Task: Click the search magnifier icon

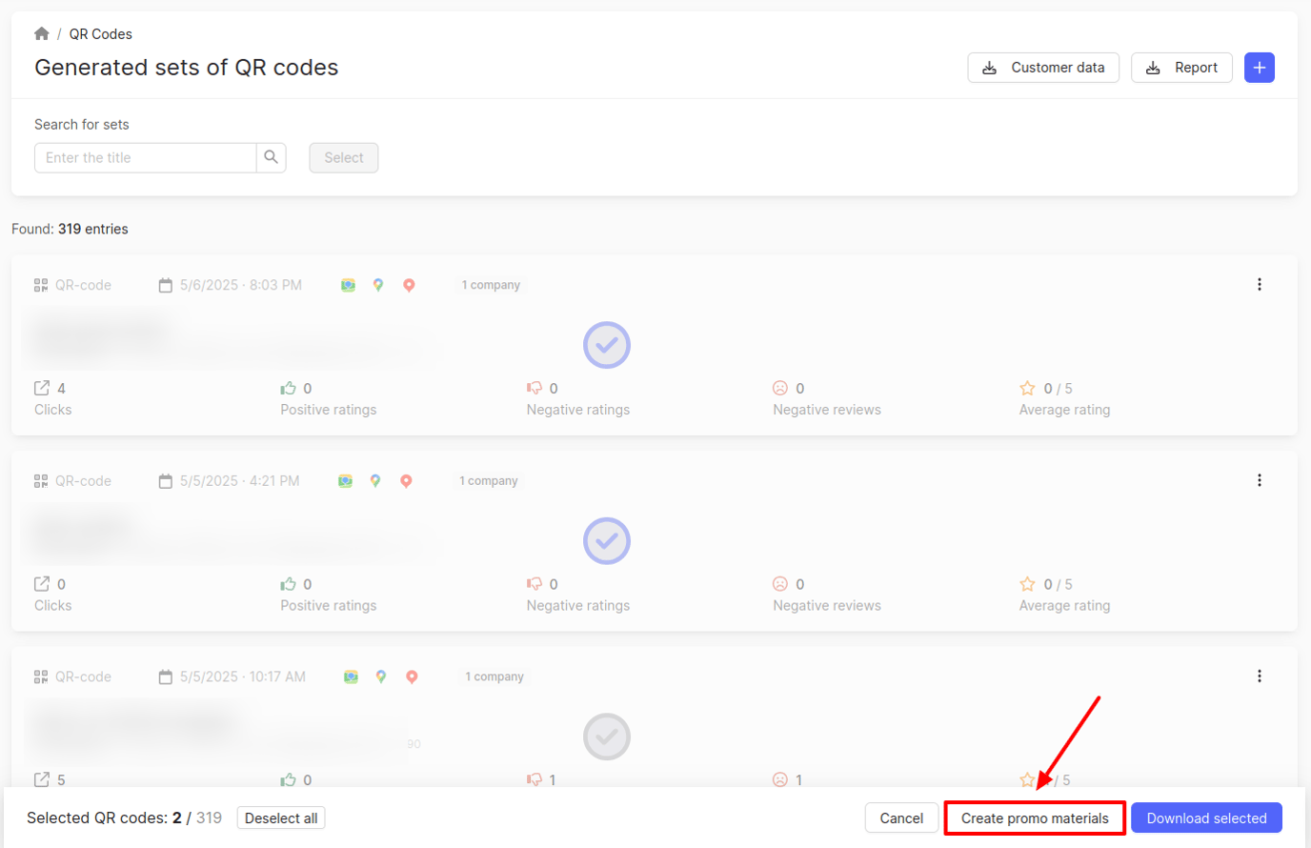Action: 272,157
